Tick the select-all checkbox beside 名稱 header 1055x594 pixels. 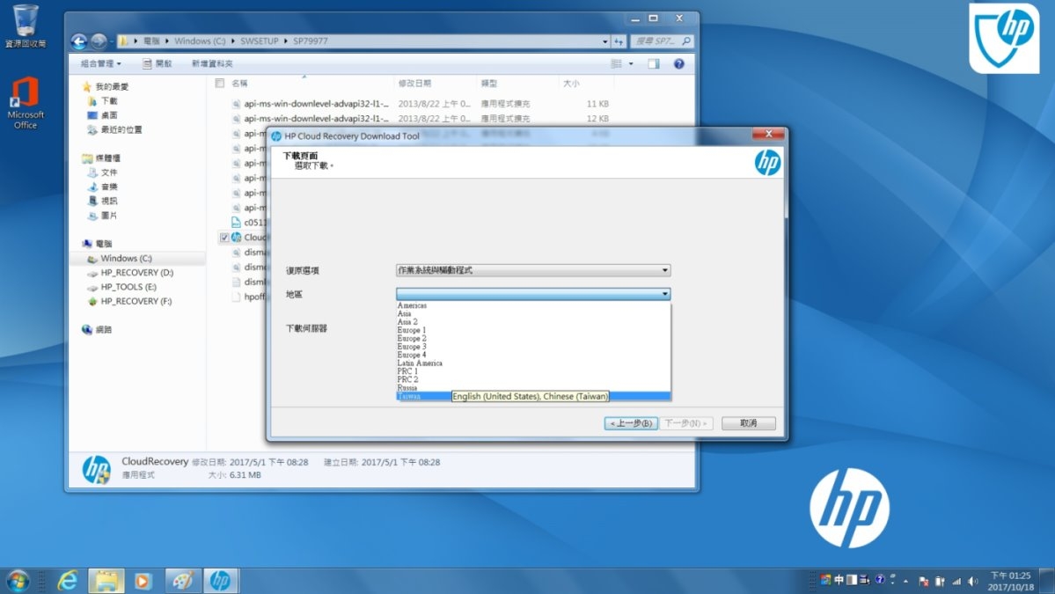(x=219, y=84)
